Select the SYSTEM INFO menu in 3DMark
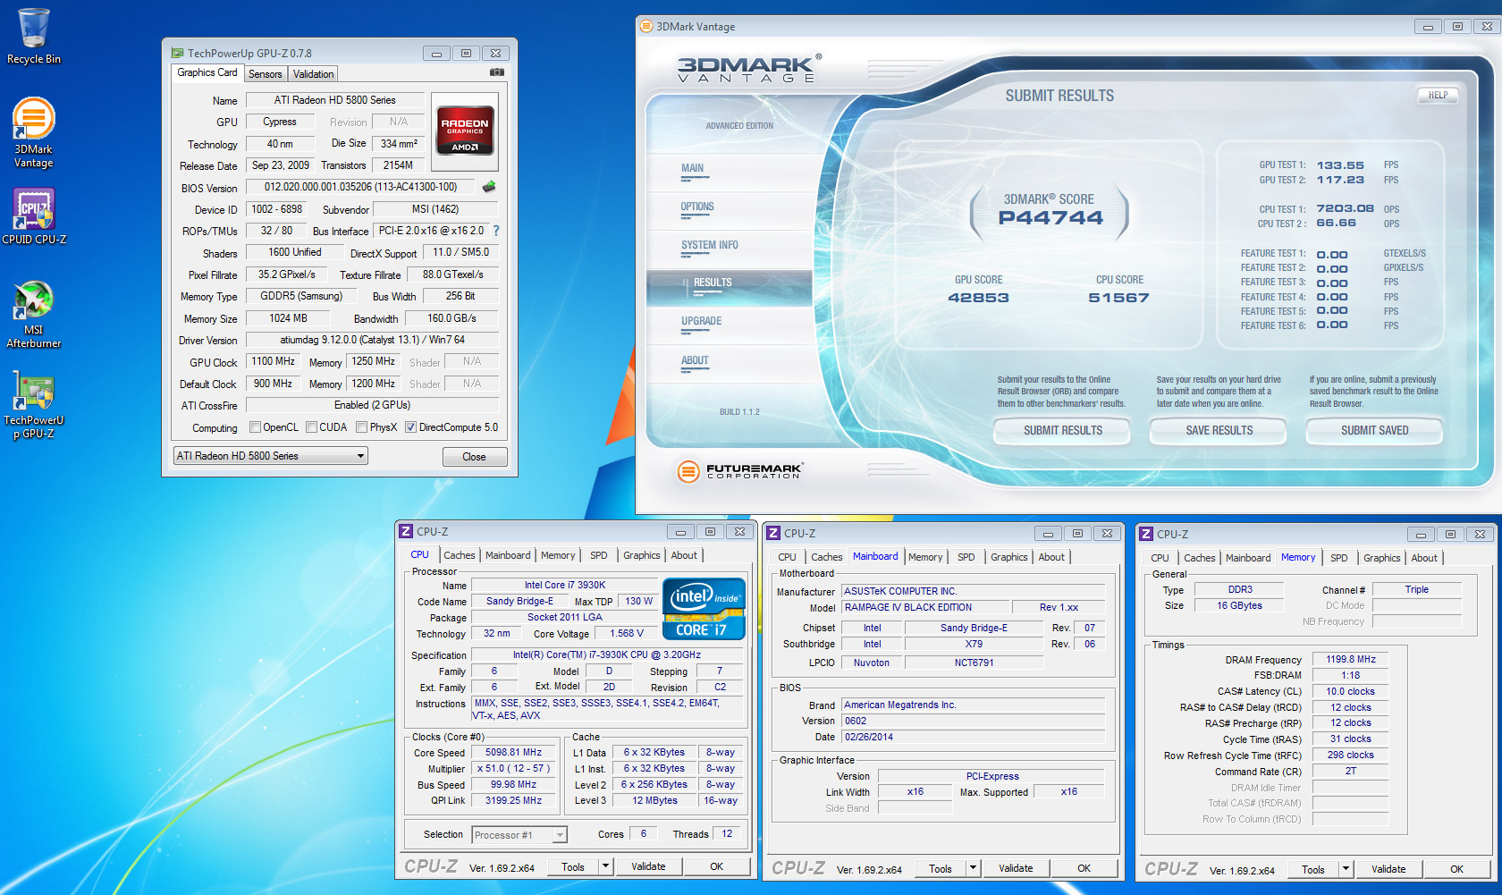 (709, 245)
